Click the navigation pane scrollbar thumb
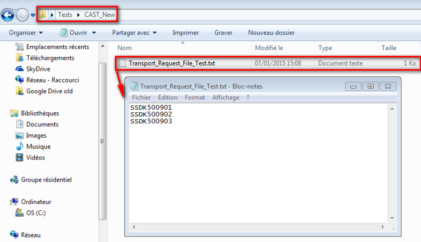 point(102,141)
